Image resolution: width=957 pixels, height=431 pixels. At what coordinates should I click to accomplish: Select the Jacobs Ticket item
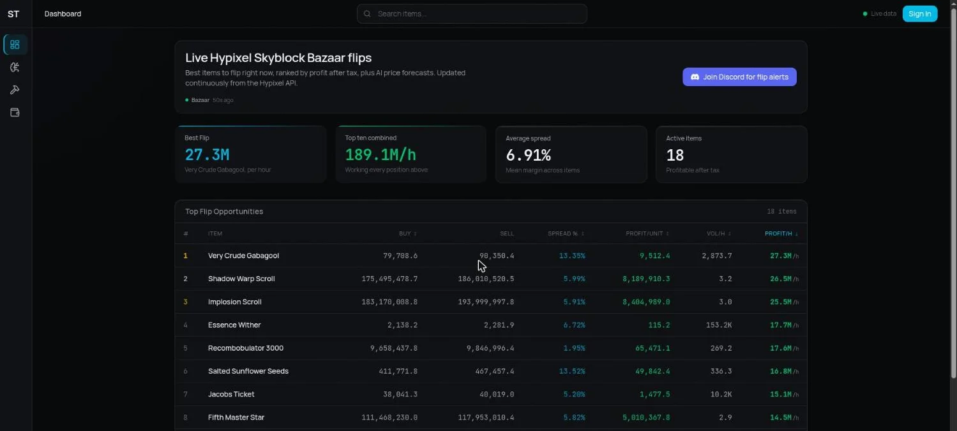(231, 395)
